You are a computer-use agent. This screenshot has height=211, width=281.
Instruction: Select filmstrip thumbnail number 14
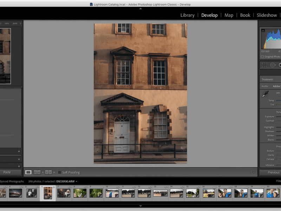pos(177,193)
